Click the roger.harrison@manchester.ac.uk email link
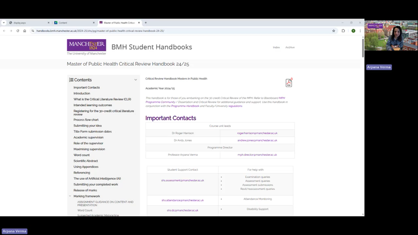This screenshot has height=235, width=418. pyautogui.click(x=257, y=133)
